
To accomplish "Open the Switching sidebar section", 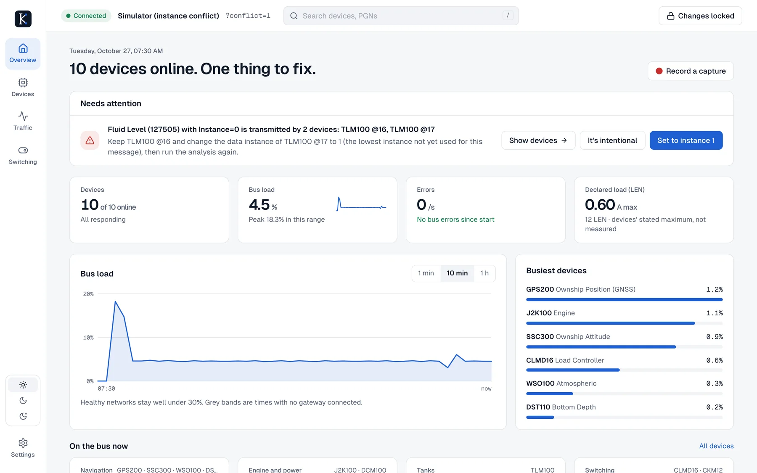I will [x=23, y=155].
